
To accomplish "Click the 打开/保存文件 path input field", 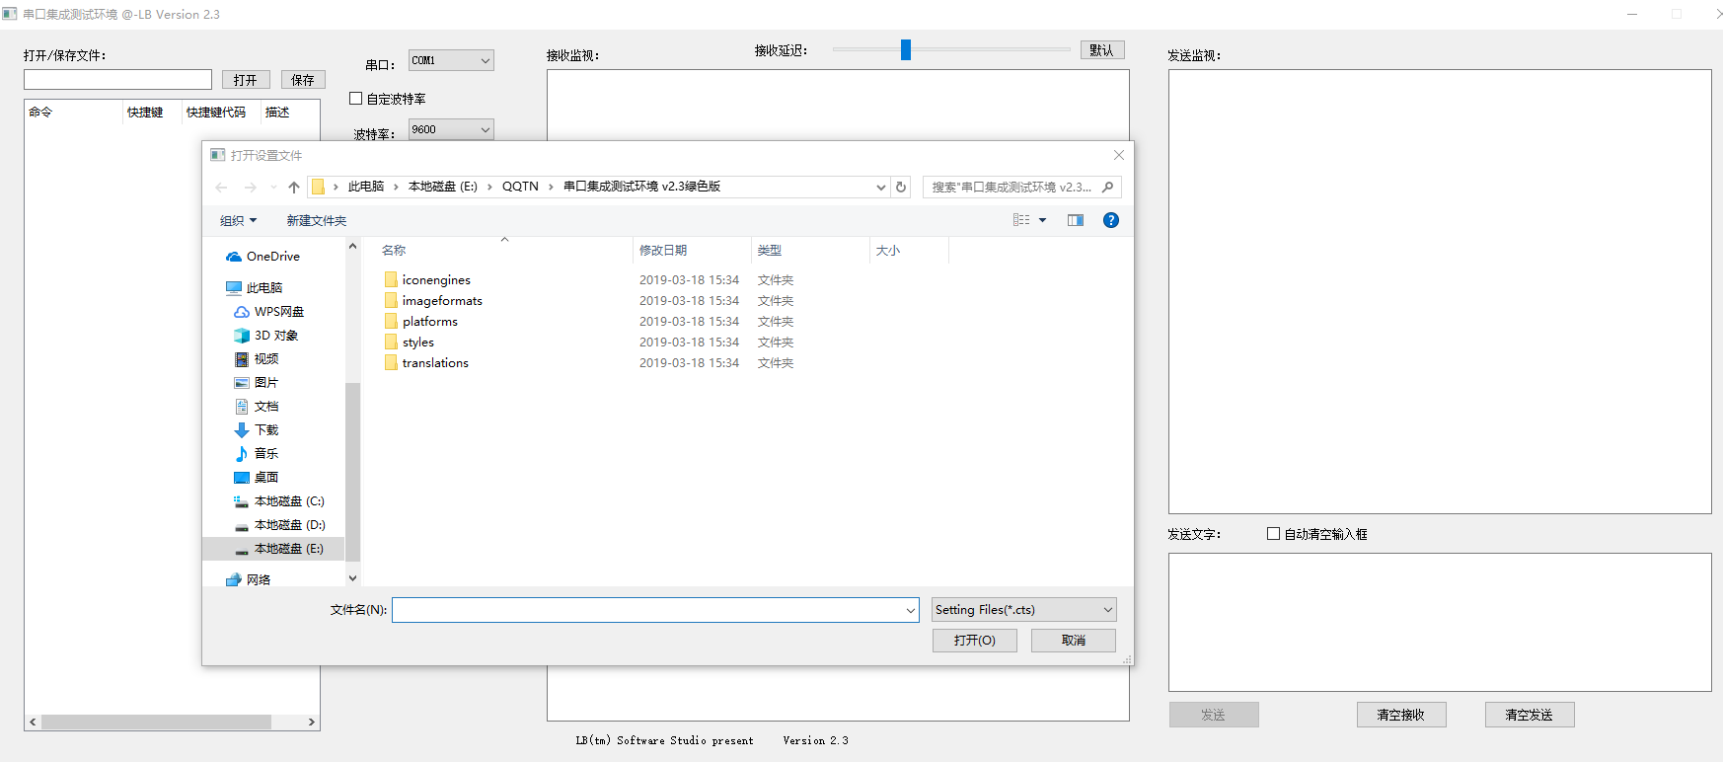I will [118, 80].
